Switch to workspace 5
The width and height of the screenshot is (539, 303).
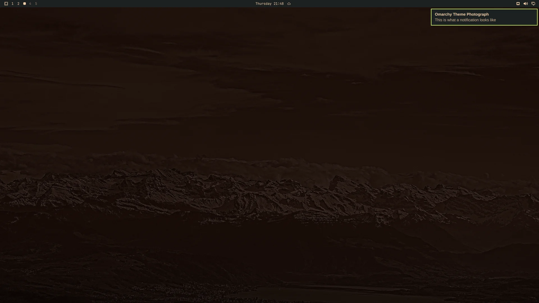pyautogui.click(x=36, y=4)
